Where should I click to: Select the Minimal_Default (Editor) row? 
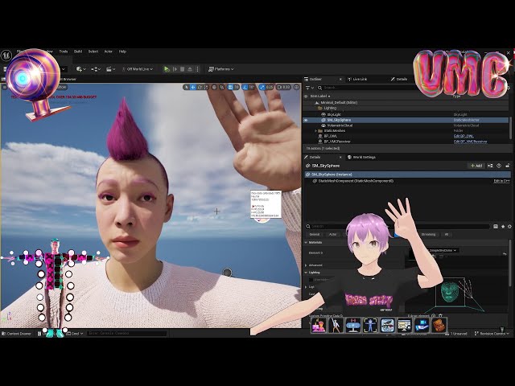tap(339, 102)
